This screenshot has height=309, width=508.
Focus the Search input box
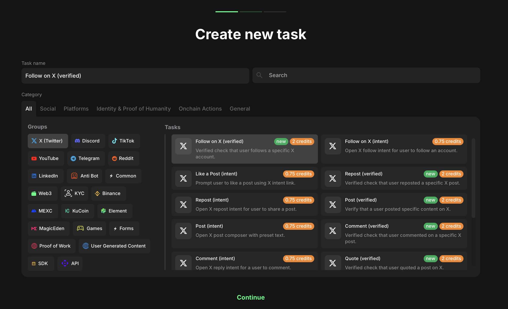point(366,75)
